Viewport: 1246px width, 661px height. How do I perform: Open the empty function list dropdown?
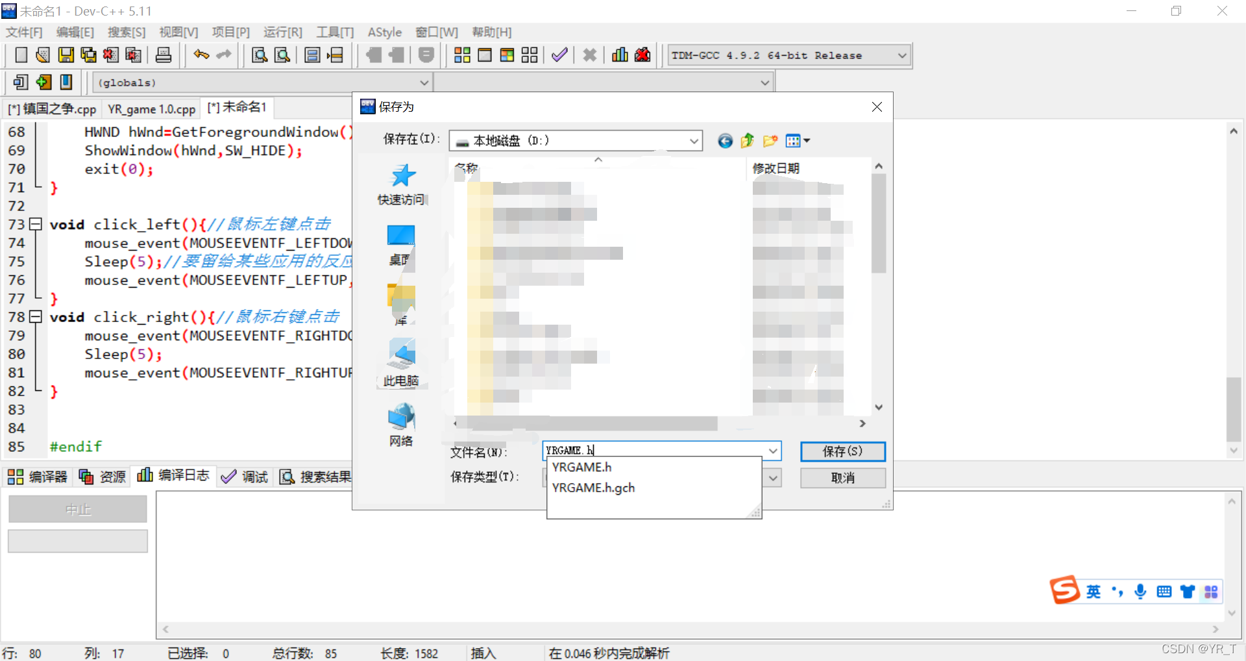tap(764, 83)
